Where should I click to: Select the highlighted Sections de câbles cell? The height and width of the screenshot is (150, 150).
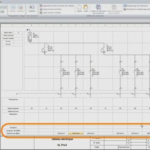click(76, 133)
